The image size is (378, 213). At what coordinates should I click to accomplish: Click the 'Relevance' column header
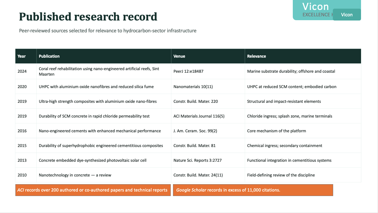tap(303, 56)
